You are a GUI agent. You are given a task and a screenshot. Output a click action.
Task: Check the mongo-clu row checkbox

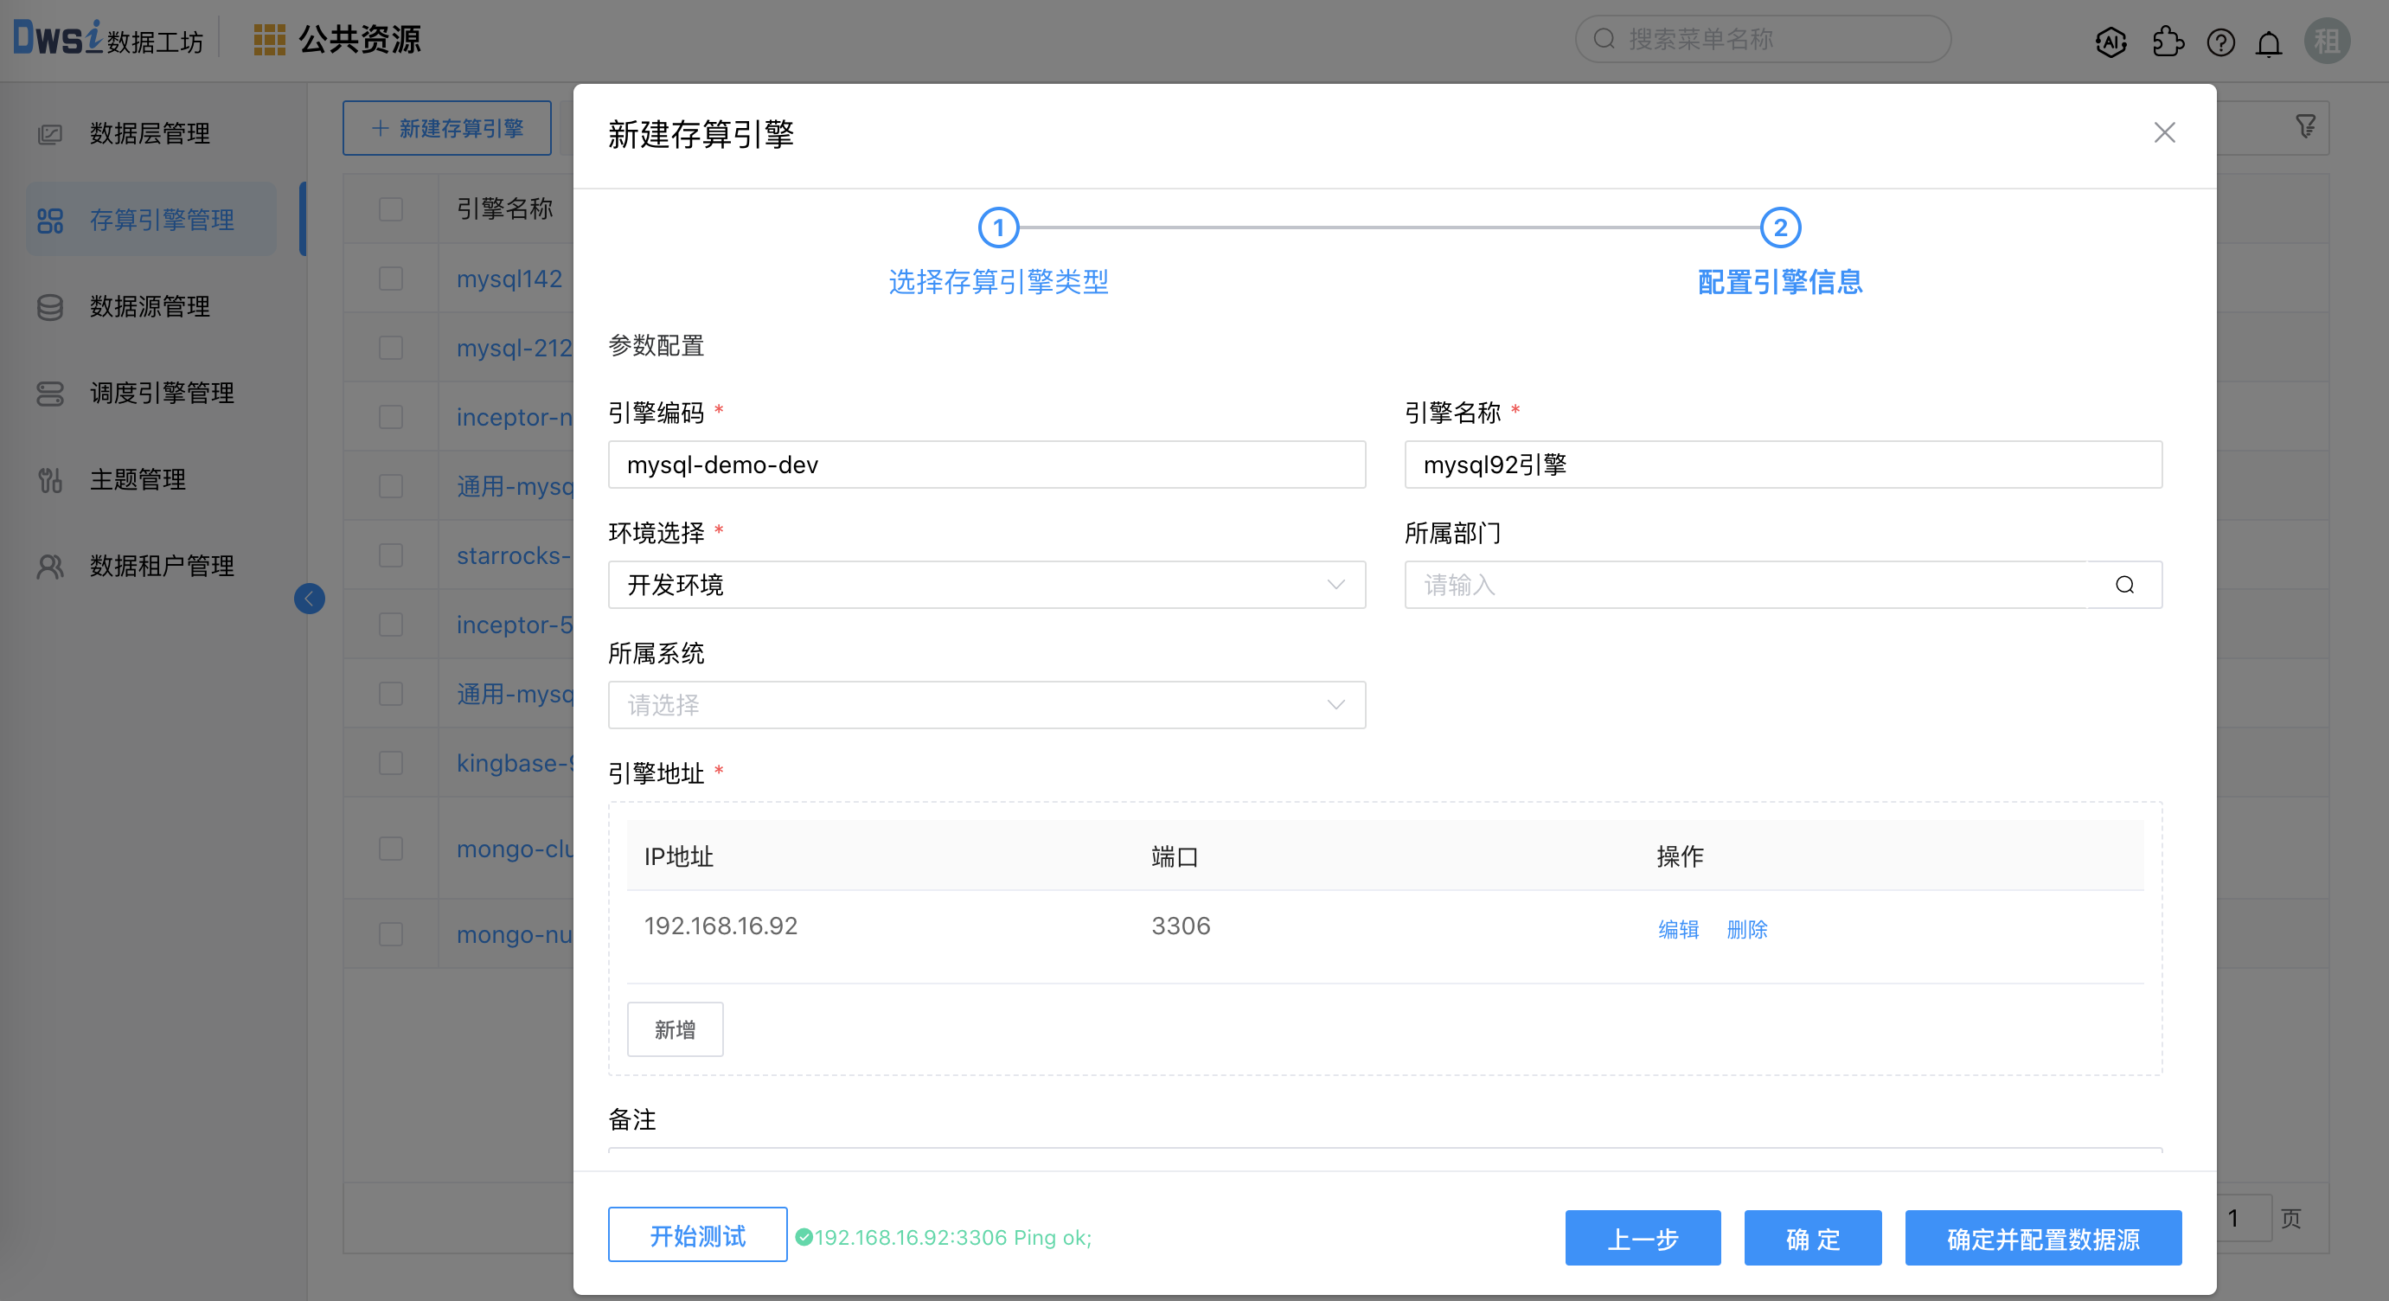click(390, 849)
